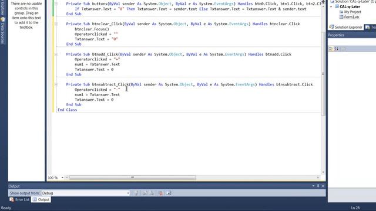Click 'Handles btnsubtract.Click' text

(x=286, y=84)
